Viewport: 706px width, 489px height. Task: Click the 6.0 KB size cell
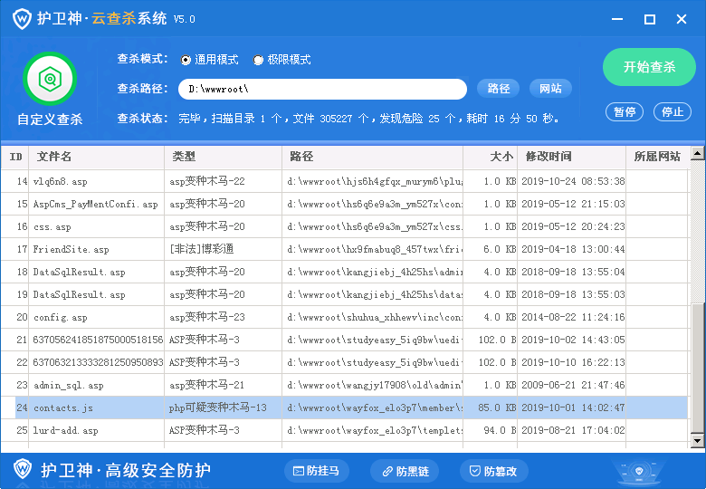point(500,249)
